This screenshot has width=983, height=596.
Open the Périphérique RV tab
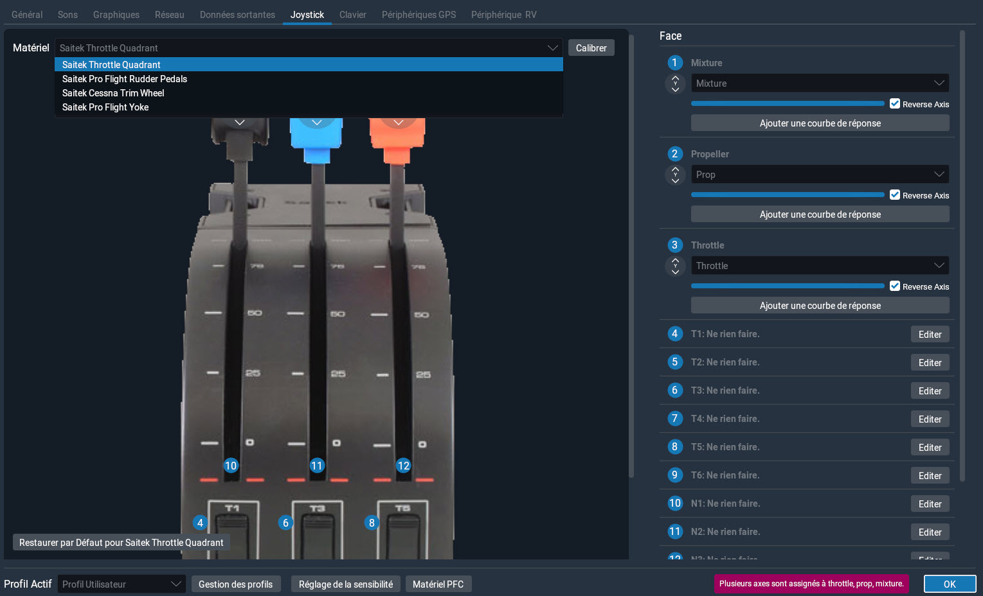[503, 15]
